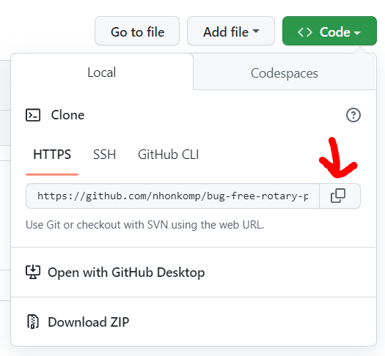
Task: Expand the green Code dropdown caret
Action: coord(357,33)
